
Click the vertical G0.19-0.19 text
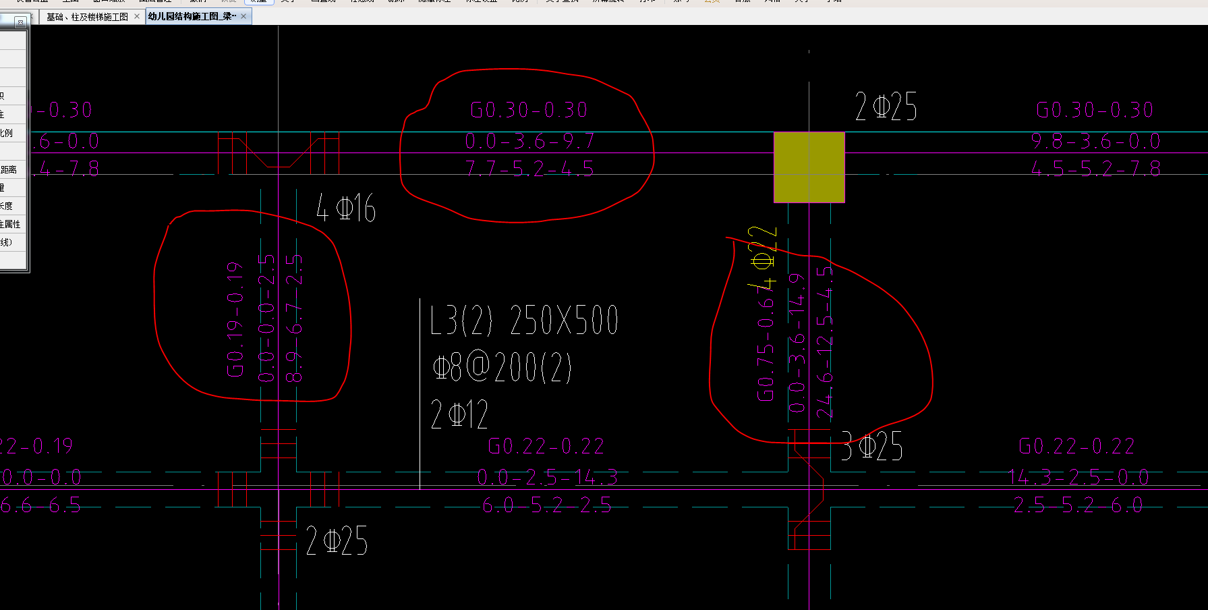point(235,319)
